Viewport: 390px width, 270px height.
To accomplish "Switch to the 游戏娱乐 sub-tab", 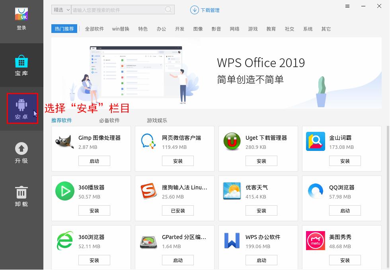I will (x=157, y=120).
